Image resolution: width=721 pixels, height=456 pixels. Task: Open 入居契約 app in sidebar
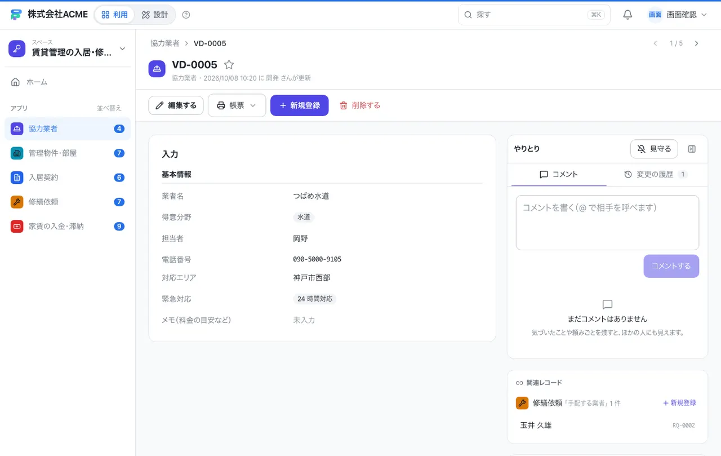click(x=68, y=178)
